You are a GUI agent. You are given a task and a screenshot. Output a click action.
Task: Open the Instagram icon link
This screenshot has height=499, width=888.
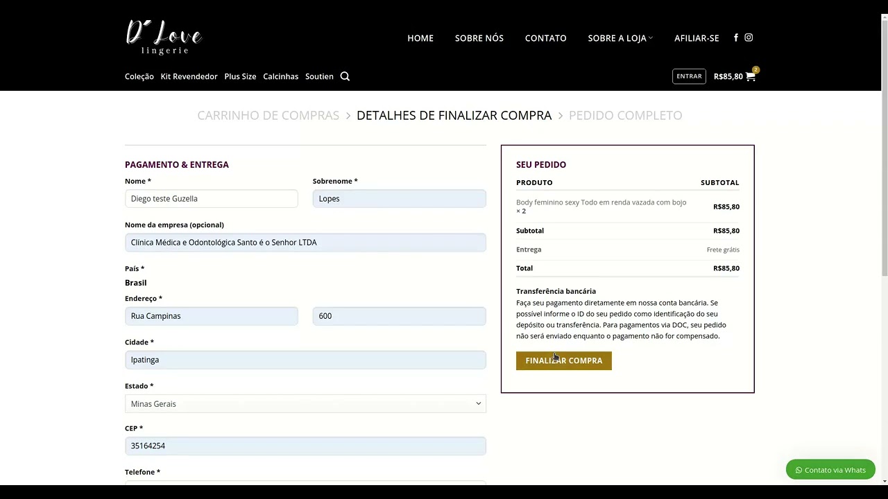click(749, 37)
